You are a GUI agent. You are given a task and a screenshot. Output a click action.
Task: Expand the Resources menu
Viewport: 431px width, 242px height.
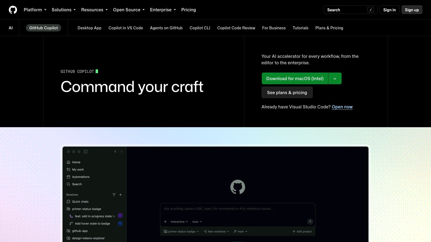pyautogui.click(x=94, y=10)
